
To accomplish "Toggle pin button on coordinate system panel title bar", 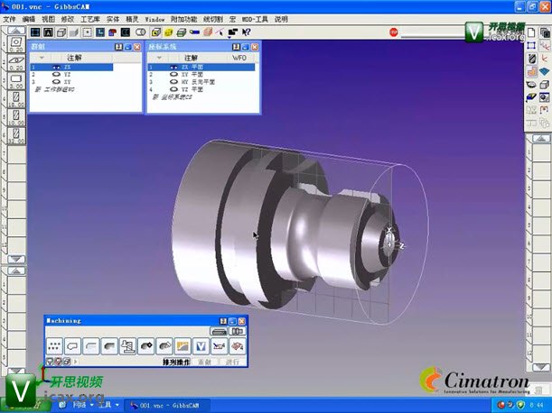I will (236, 47).
